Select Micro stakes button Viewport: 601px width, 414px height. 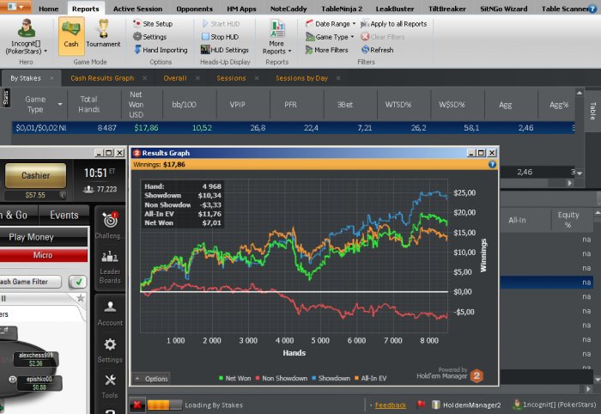pos(43,255)
